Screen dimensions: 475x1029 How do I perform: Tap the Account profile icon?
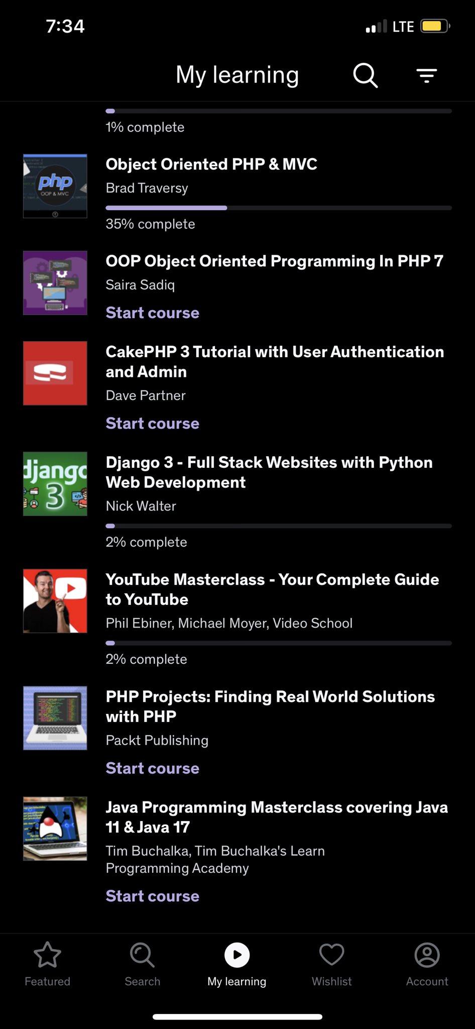pos(427,955)
